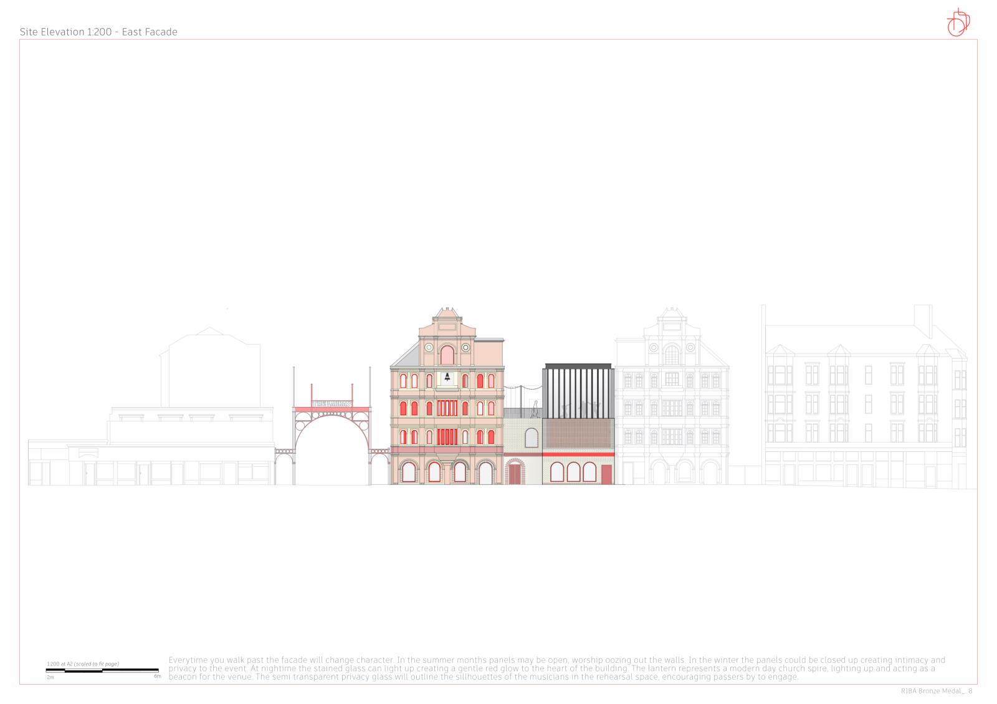997x704 pixels.
Task: Click the grey arched window on the tiled link building
Action: 530,438
